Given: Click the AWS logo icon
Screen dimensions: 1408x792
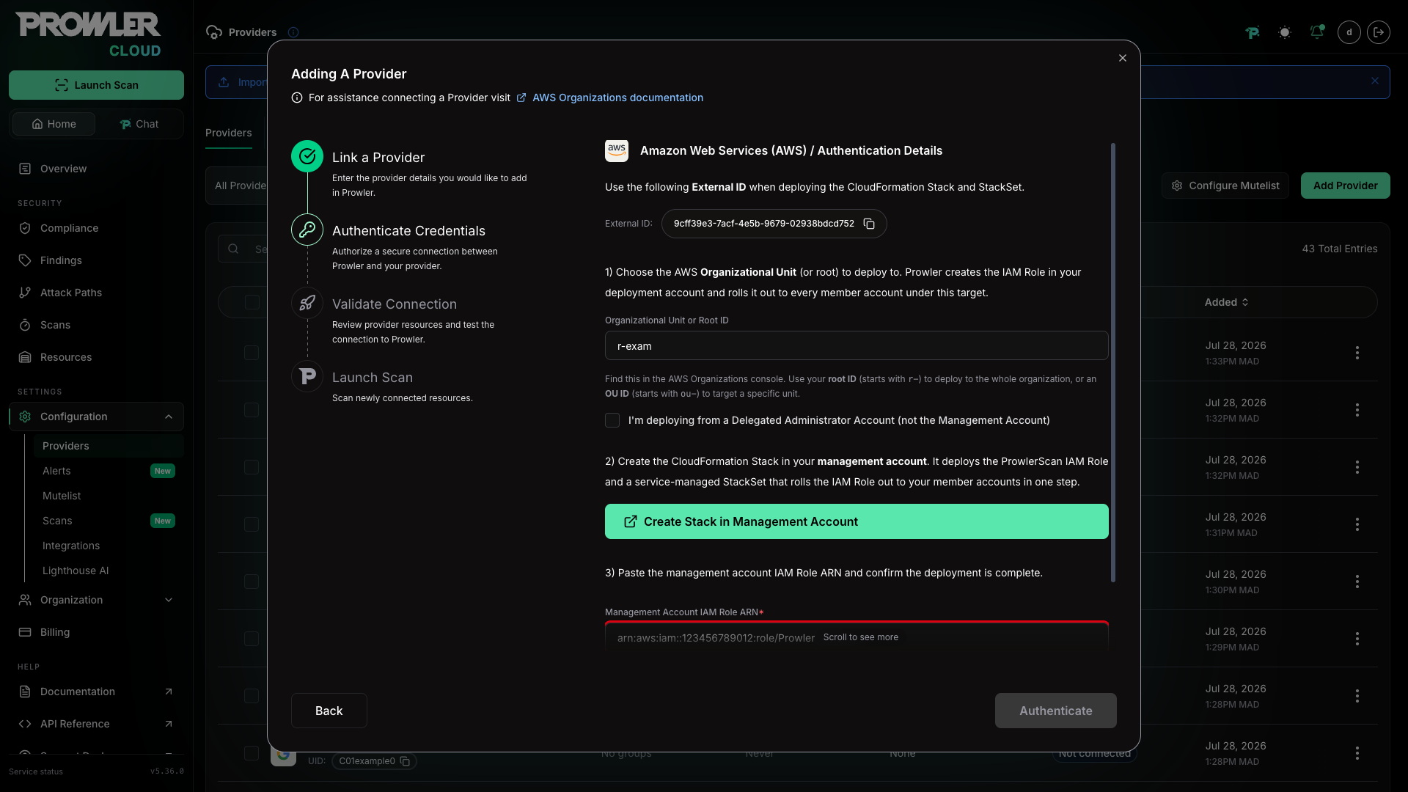Looking at the screenshot, I should (x=617, y=150).
